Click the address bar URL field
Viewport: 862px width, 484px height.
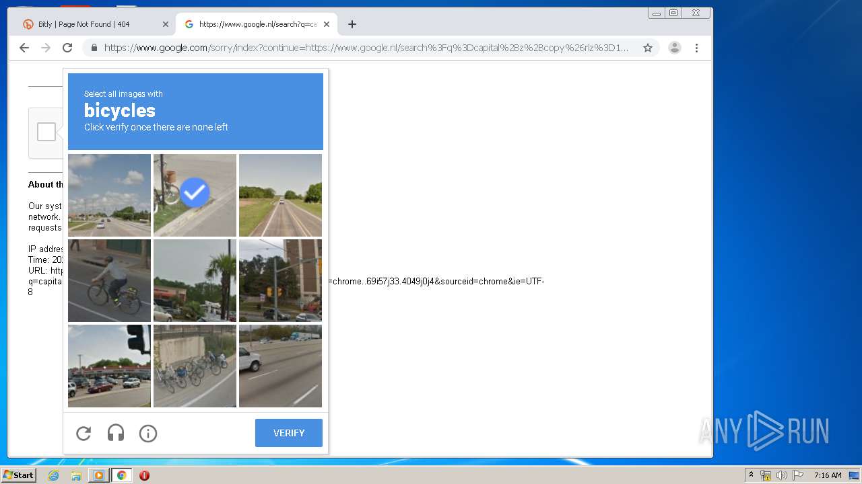(366, 48)
